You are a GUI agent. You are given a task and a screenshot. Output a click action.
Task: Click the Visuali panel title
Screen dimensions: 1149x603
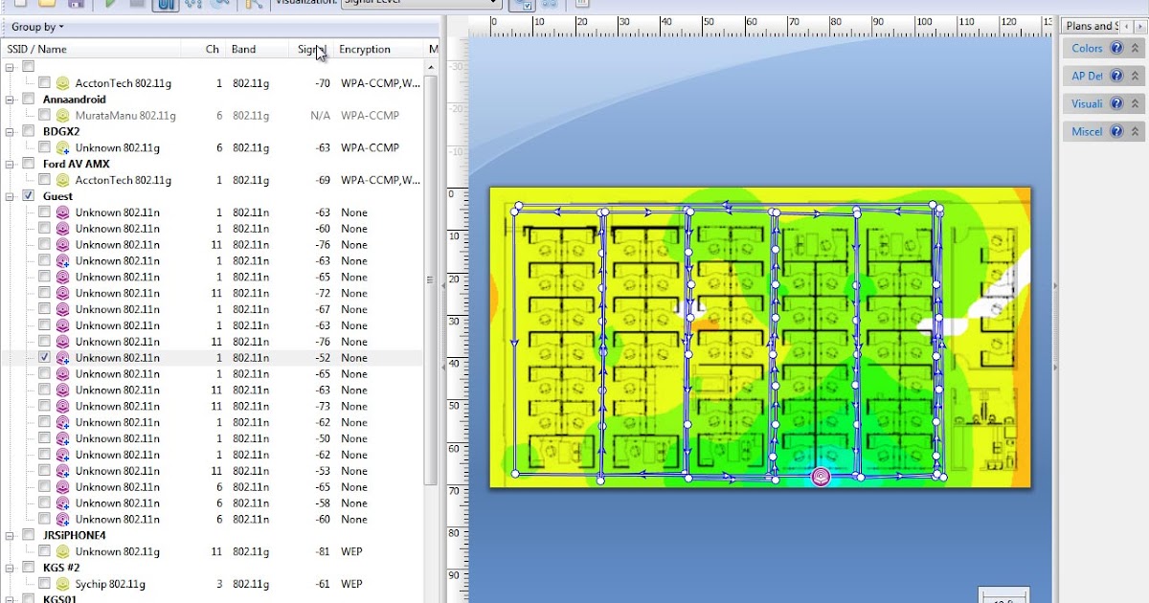click(1087, 104)
